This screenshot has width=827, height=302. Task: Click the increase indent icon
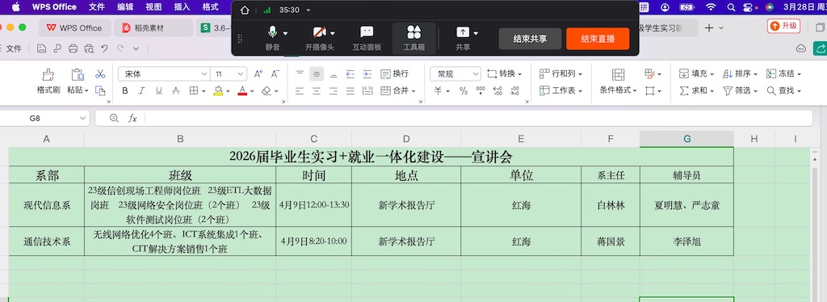click(x=367, y=73)
